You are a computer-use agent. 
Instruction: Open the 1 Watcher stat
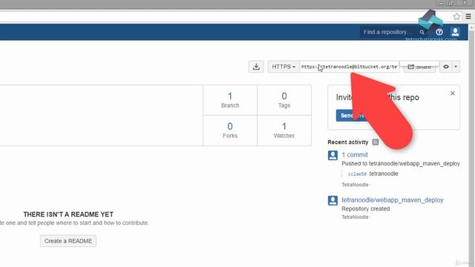coord(284,131)
